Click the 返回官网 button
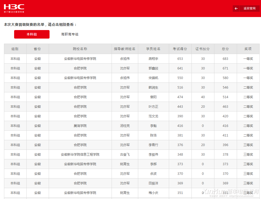Image resolution: width=261 pixels, height=199 pixels. point(249,9)
